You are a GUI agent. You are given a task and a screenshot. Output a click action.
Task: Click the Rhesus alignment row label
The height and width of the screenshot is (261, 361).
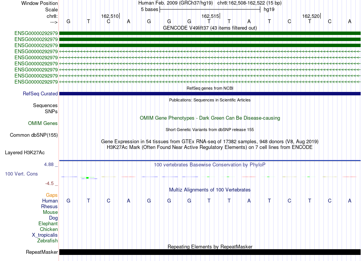click(x=49, y=206)
